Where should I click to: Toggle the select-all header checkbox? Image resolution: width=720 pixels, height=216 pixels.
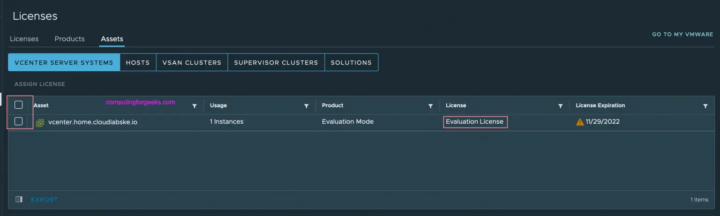(19, 105)
